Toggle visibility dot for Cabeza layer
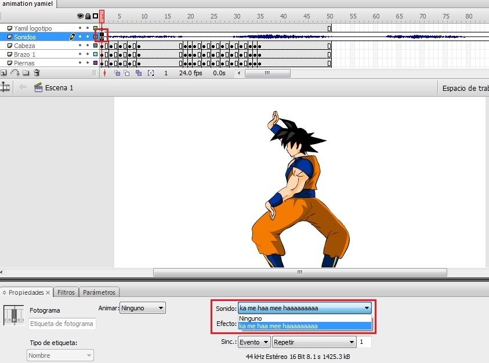 tap(81, 46)
